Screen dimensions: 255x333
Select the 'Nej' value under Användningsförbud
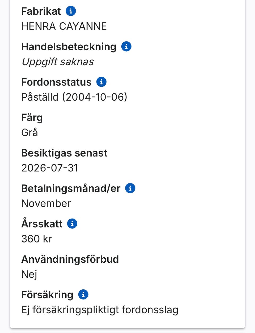[x=29, y=274]
